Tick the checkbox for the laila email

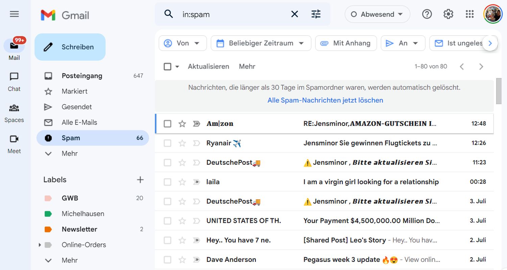click(167, 182)
